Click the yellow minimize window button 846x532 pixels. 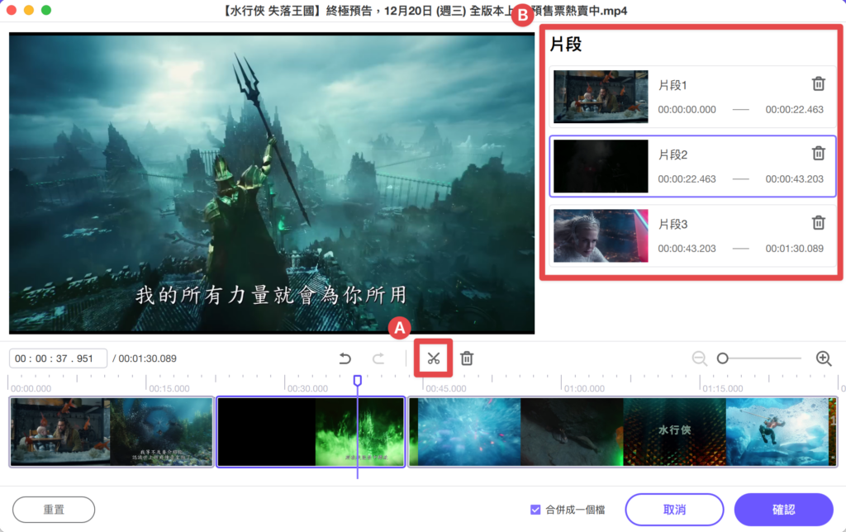coord(29,10)
